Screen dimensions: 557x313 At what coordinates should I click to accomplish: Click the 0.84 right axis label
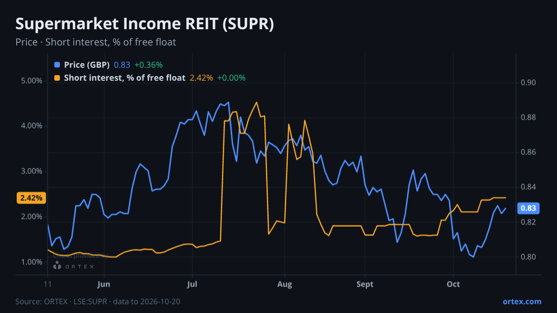[x=528, y=187]
